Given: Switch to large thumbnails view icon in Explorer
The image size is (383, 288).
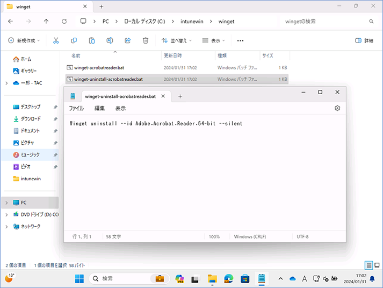Looking at the screenshot, I should (377, 265).
